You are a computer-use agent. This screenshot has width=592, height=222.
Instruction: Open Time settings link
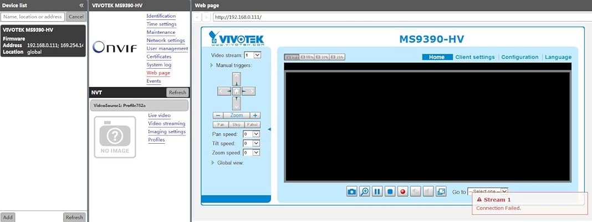(x=162, y=24)
